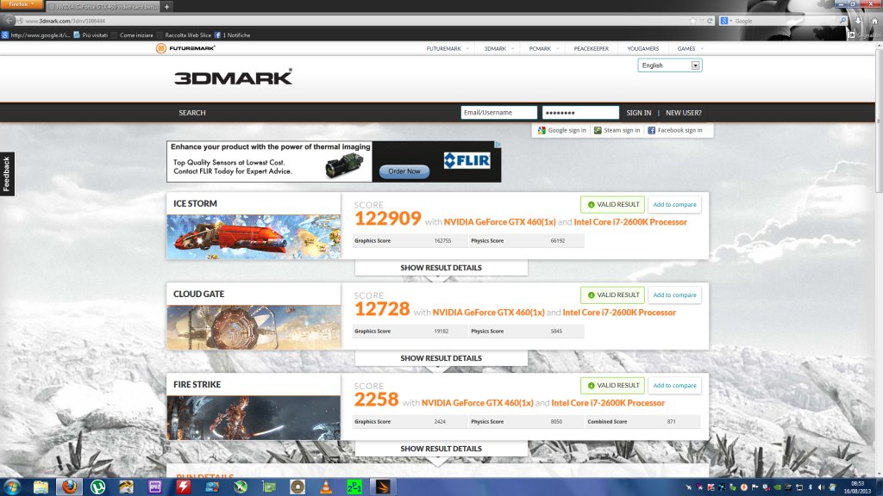
Task: Open the 3DMark orange icon in taskbar
Action: tap(383, 487)
